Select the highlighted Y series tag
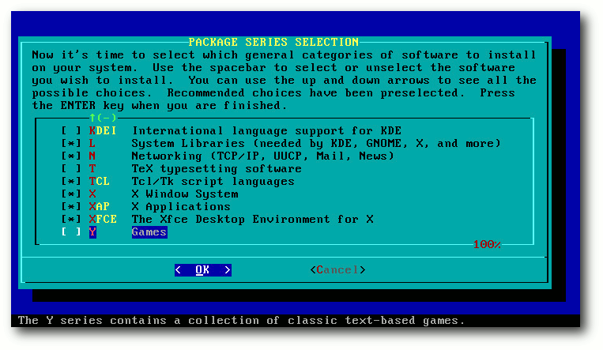The image size is (603, 350). pyautogui.click(x=92, y=232)
